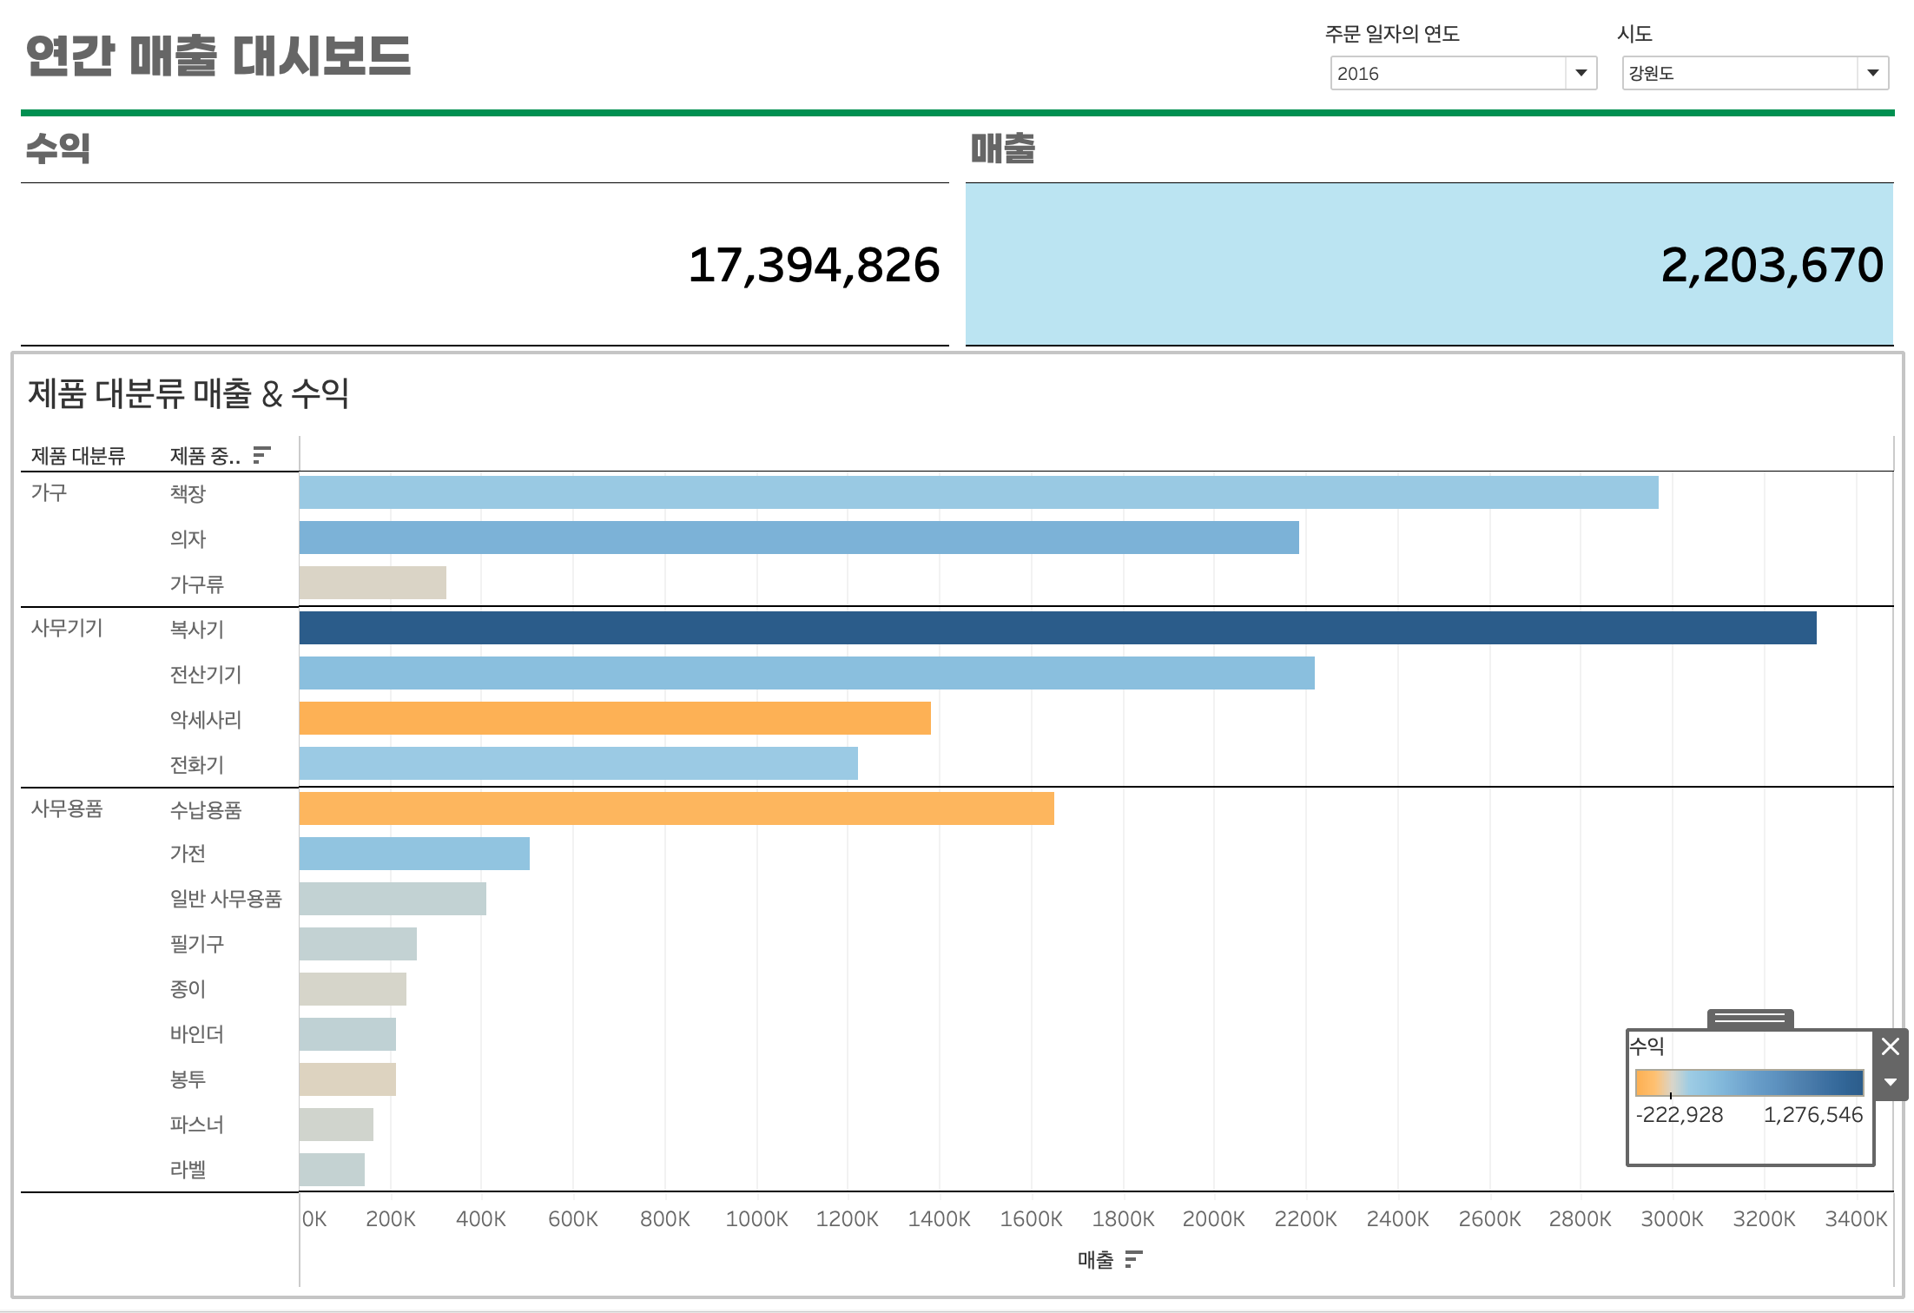Screen dimensions: 1914x1313
Task: Select the 복사기 dark blue bar
Action: 1057,628
